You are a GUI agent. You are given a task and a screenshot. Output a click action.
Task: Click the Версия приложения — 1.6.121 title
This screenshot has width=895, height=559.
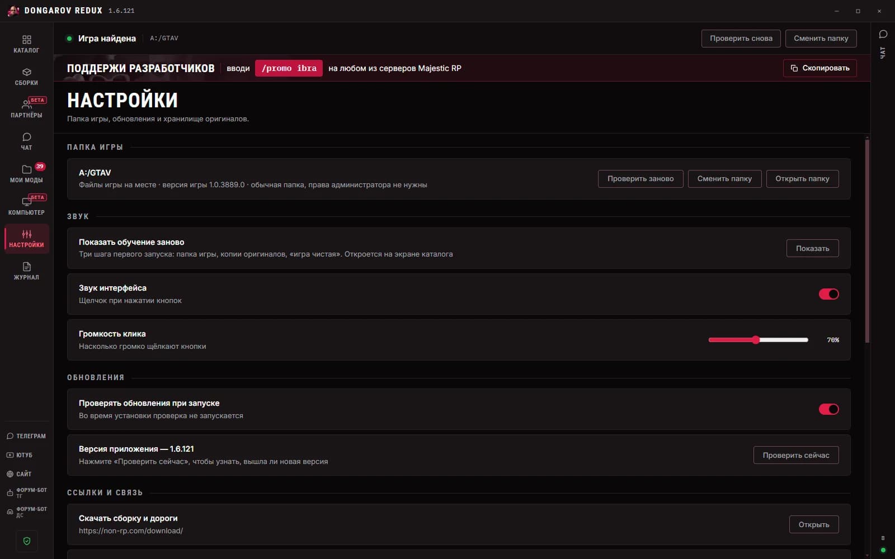[x=136, y=449]
